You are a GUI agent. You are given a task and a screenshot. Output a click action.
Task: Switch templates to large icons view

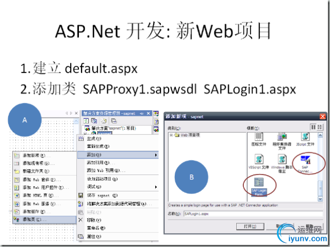(x=313, y=127)
